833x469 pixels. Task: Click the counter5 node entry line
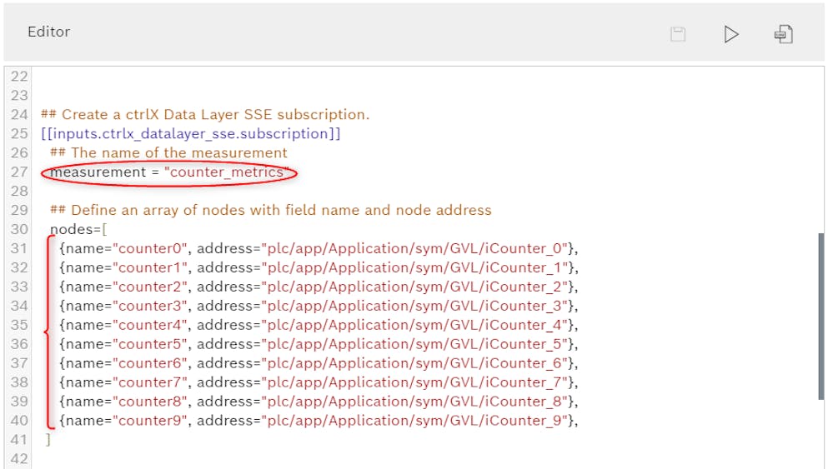coord(319,344)
